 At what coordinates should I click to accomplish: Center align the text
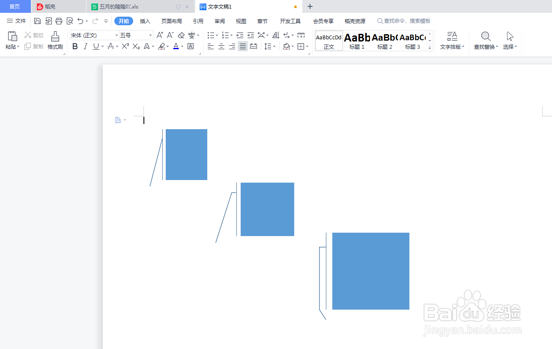(x=221, y=46)
